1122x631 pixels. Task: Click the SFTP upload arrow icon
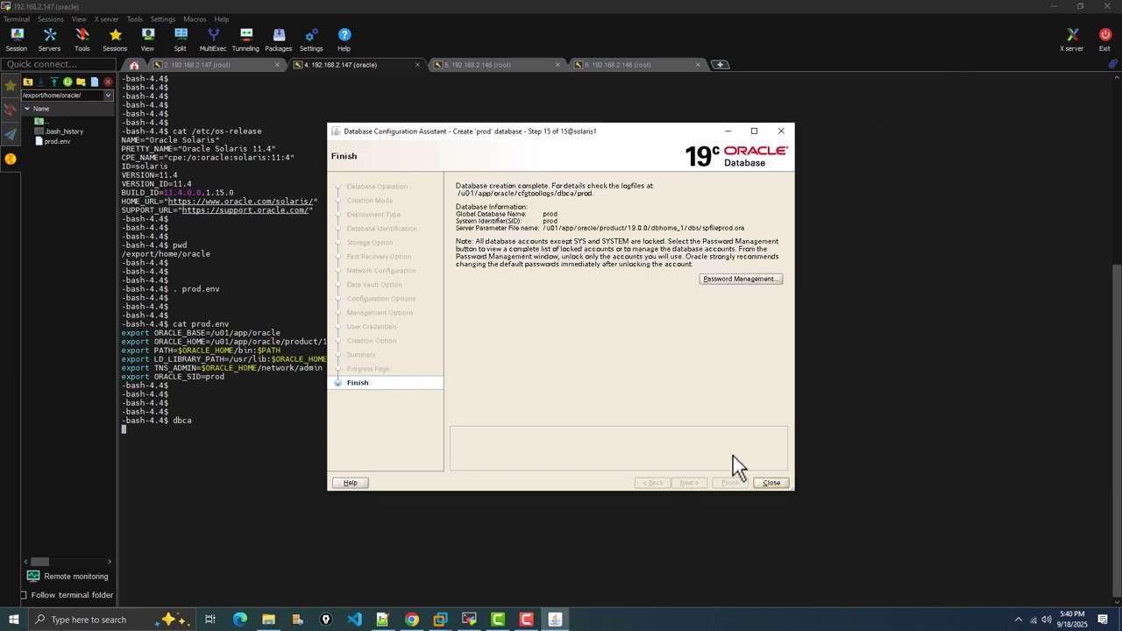click(x=54, y=82)
